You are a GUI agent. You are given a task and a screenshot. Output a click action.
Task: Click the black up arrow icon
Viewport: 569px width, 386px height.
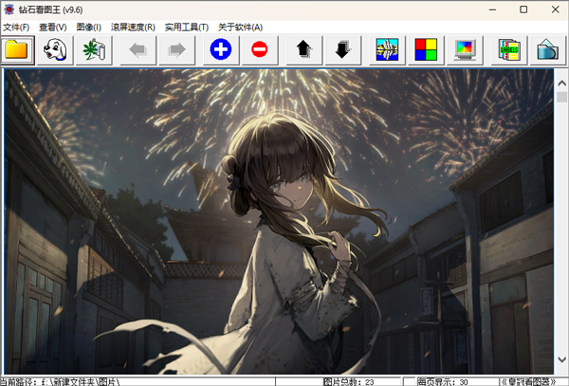303,49
